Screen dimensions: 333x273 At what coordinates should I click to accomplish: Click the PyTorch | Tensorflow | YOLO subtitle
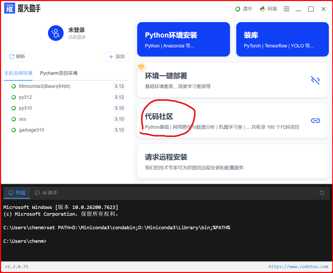279,46
